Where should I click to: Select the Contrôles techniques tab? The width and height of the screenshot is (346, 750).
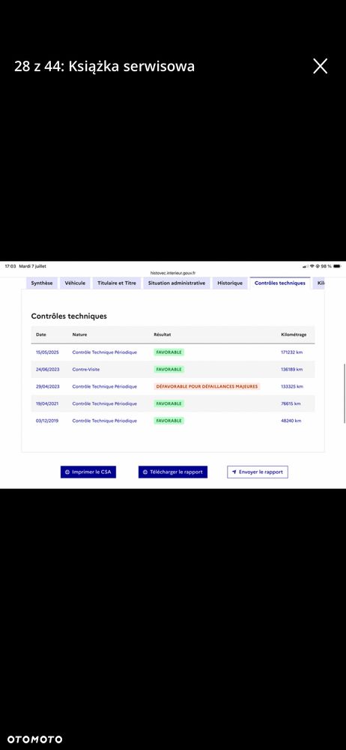[x=280, y=283]
